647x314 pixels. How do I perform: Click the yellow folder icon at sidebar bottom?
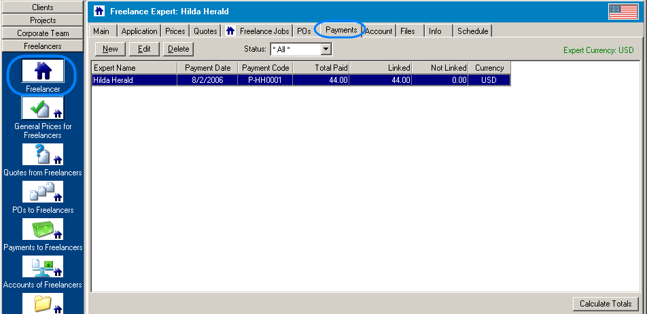(x=43, y=302)
